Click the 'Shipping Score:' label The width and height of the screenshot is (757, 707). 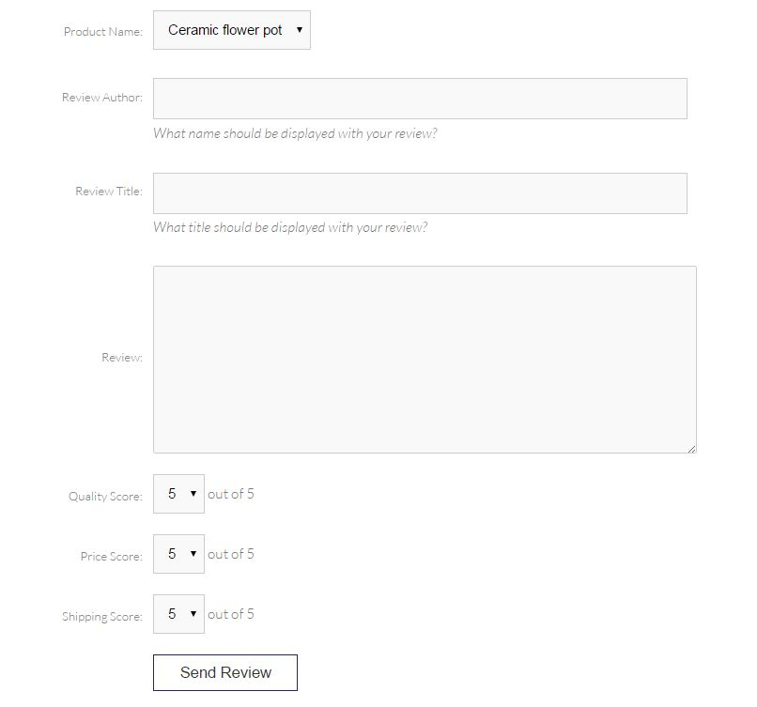click(x=102, y=617)
